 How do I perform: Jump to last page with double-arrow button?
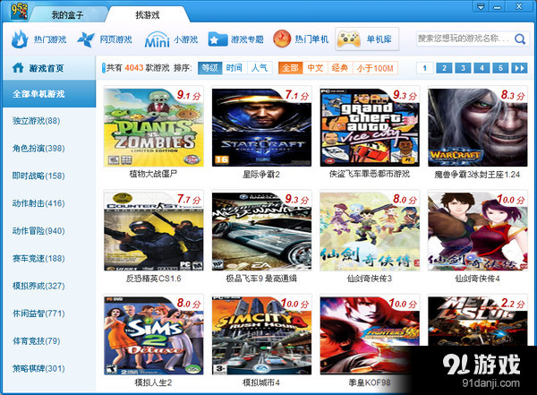click(x=519, y=68)
